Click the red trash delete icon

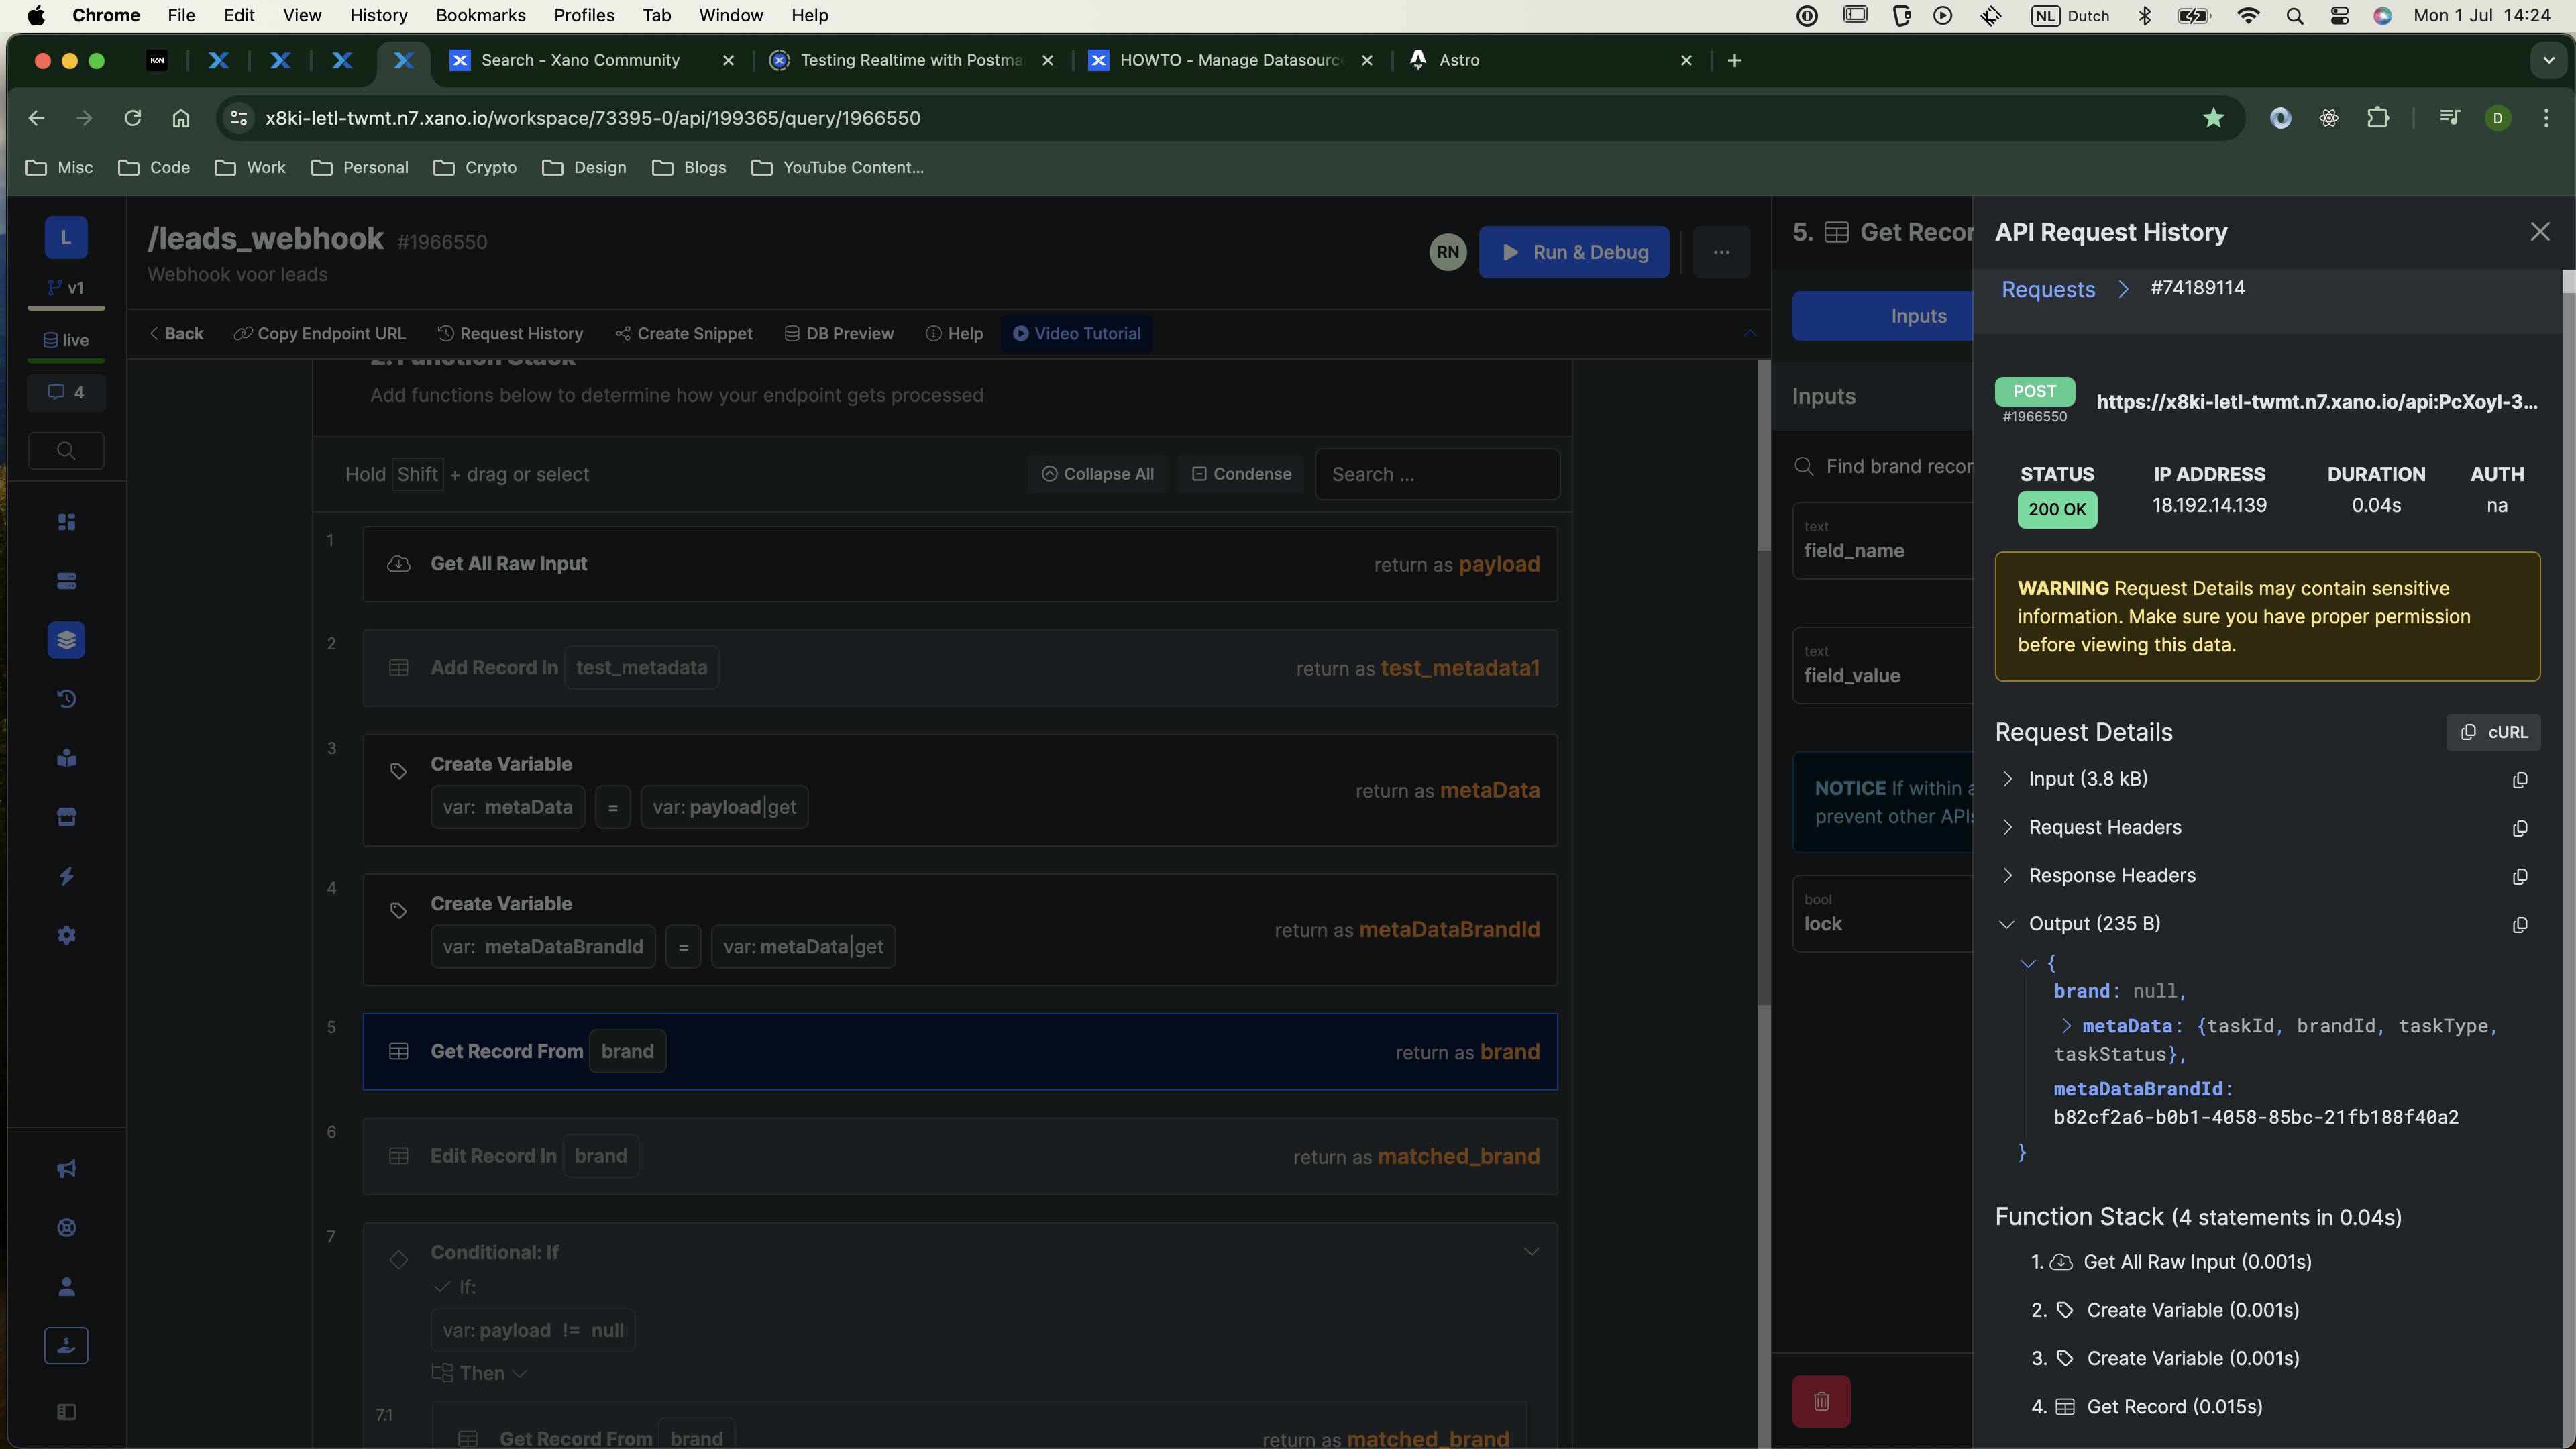pyautogui.click(x=1821, y=1401)
